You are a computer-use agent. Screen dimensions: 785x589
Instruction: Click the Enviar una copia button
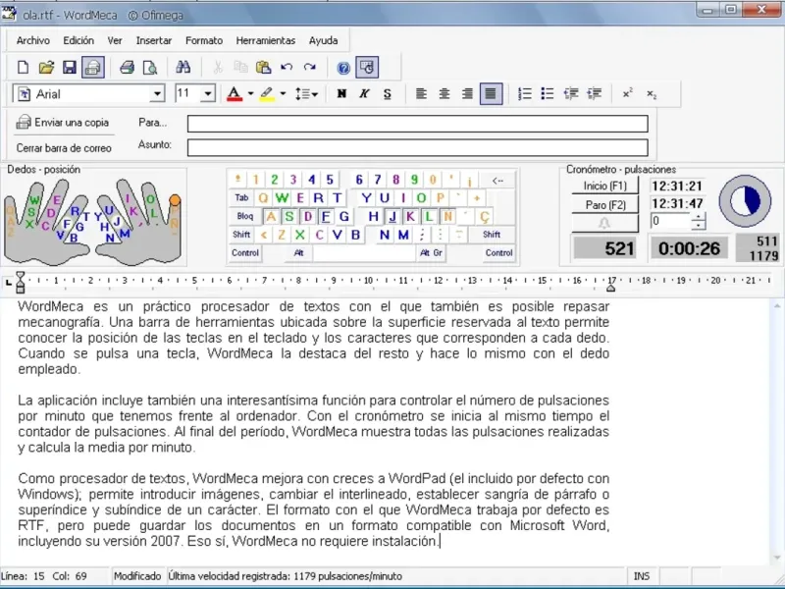(63, 123)
